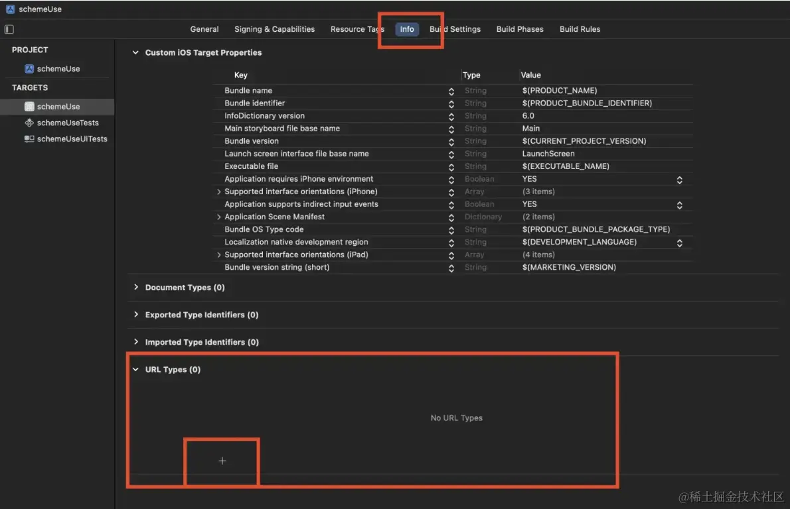Click the (4 items) array value

(538, 255)
